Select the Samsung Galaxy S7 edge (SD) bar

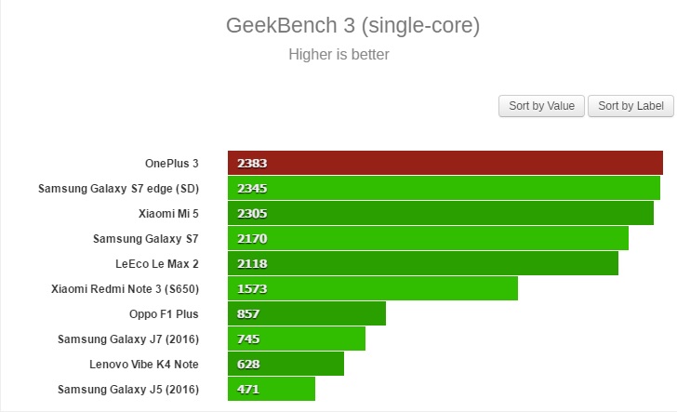click(444, 188)
